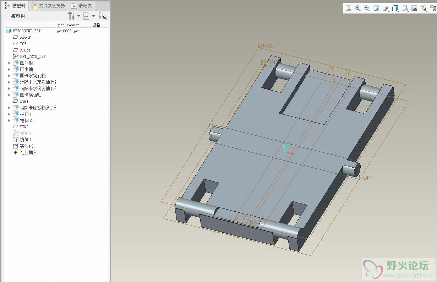Expand the 画外形 feature node

point(9,63)
